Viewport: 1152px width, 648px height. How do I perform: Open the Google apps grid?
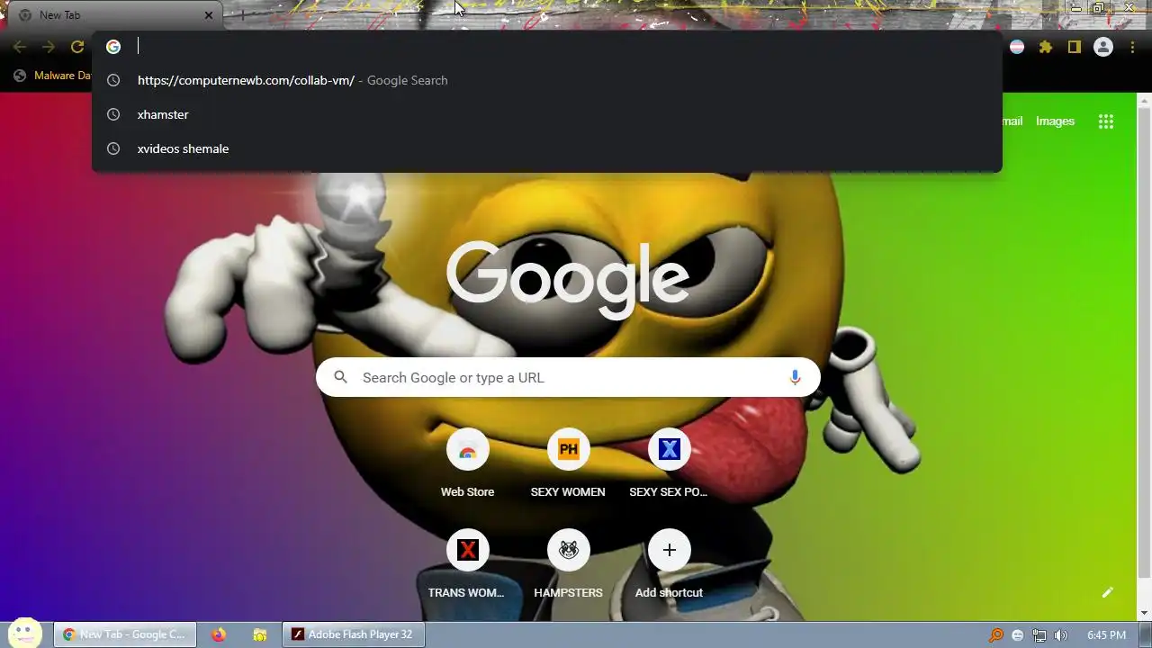[1106, 121]
